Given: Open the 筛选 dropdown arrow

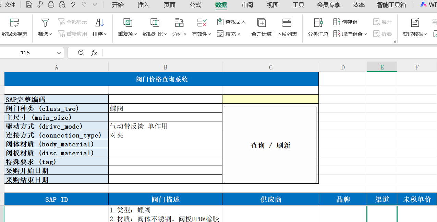Looking at the screenshot, I should 50,34.
